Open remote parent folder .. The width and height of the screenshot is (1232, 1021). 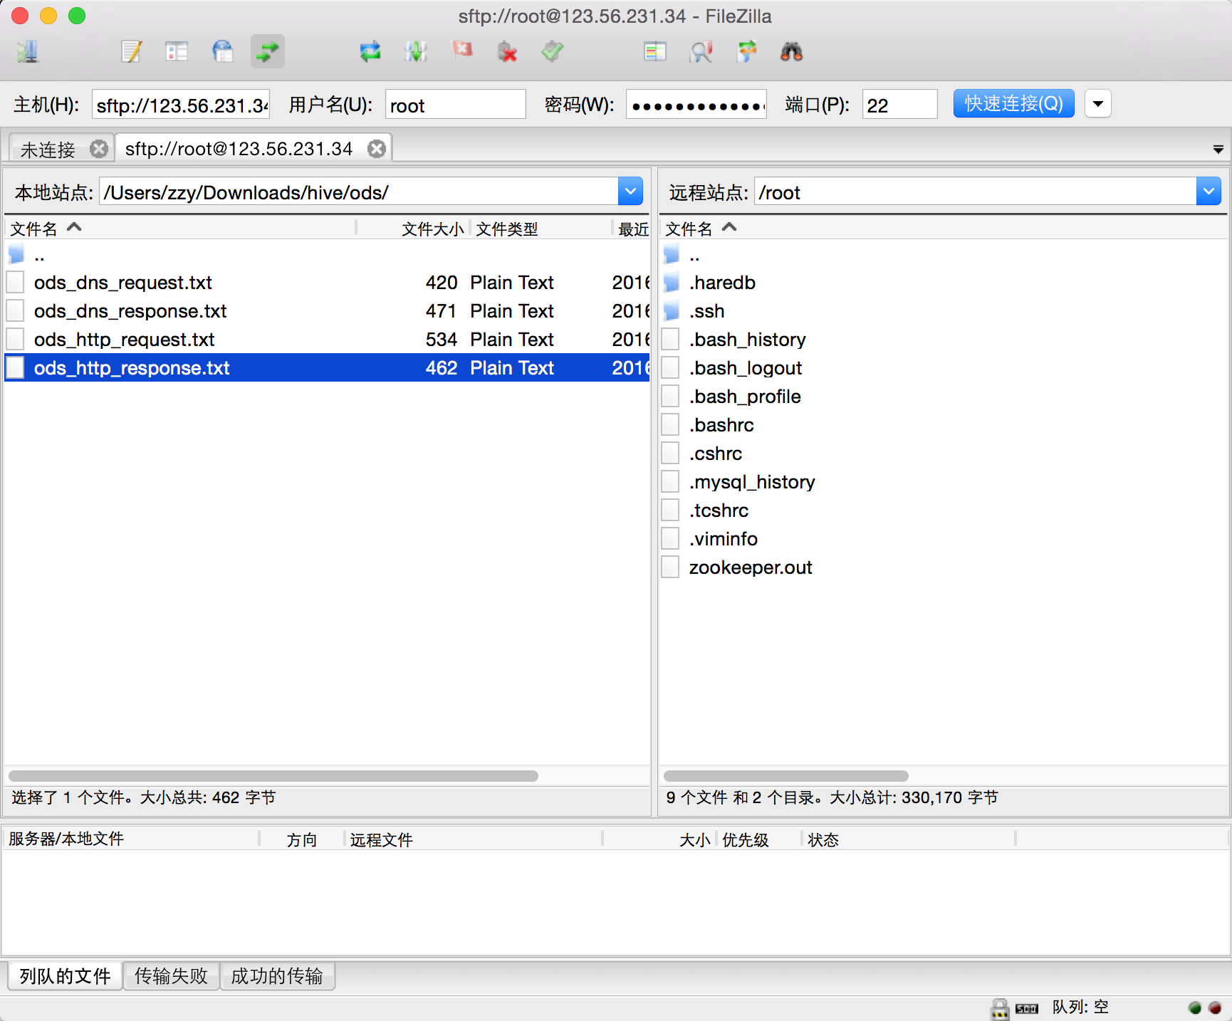943,254
